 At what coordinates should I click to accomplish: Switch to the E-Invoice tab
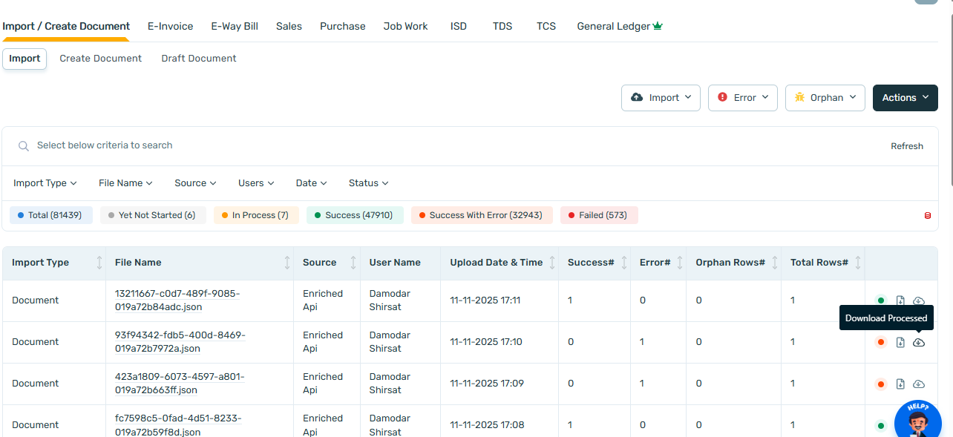click(170, 26)
